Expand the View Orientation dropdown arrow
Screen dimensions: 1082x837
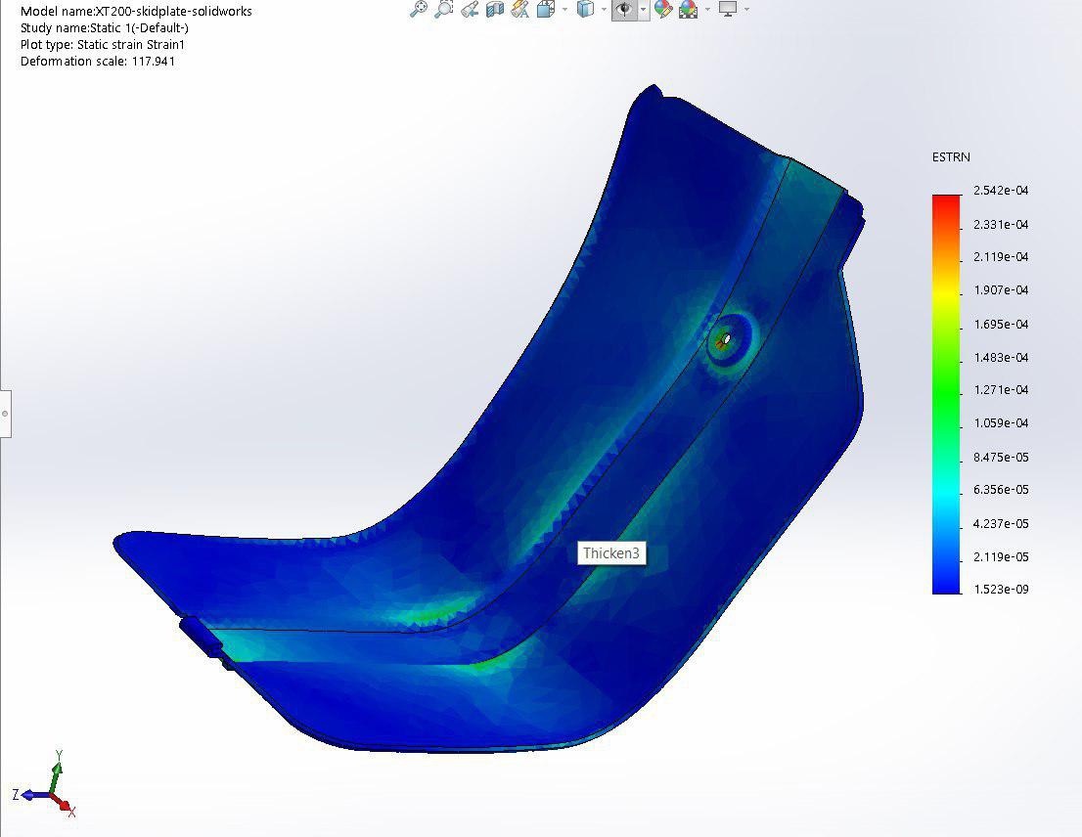565,9
